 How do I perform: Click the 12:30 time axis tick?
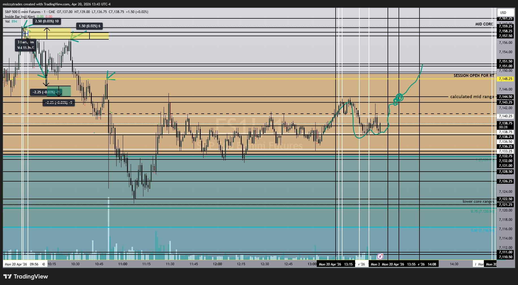pyautogui.click(x=265, y=264)
